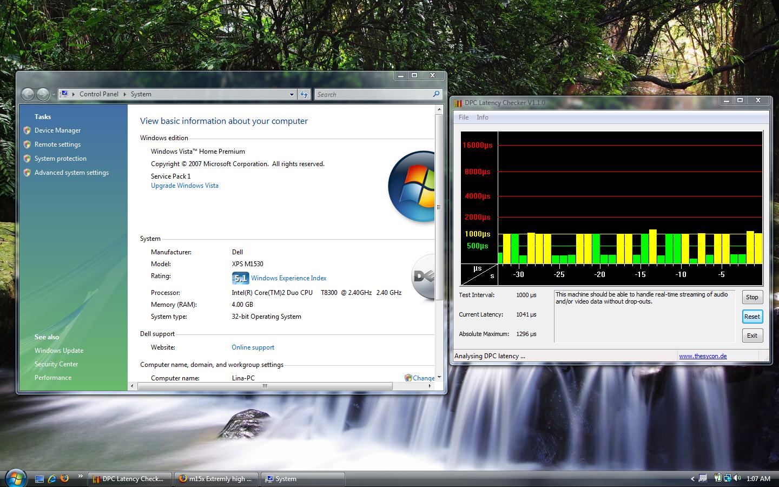
Task: Click the 5.1 rating badge
Action: (x=240, y=278)
